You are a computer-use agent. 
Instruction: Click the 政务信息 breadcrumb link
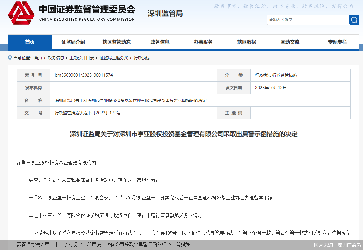click(x=56, y=58)
